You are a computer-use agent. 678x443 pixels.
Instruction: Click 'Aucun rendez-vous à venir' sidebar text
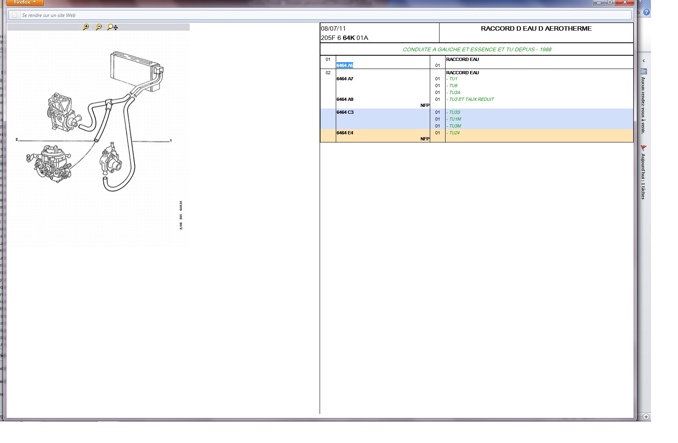coord(643,105)
